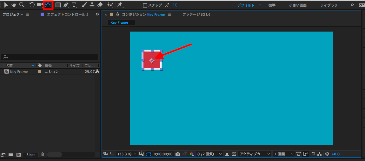
Task: Select the Clone Stamp tool
Action: 92,5
